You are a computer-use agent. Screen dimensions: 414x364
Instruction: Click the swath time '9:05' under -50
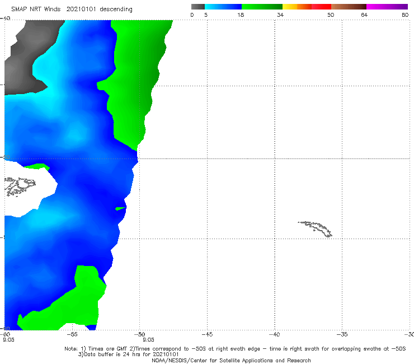click(x=148, y=340)
